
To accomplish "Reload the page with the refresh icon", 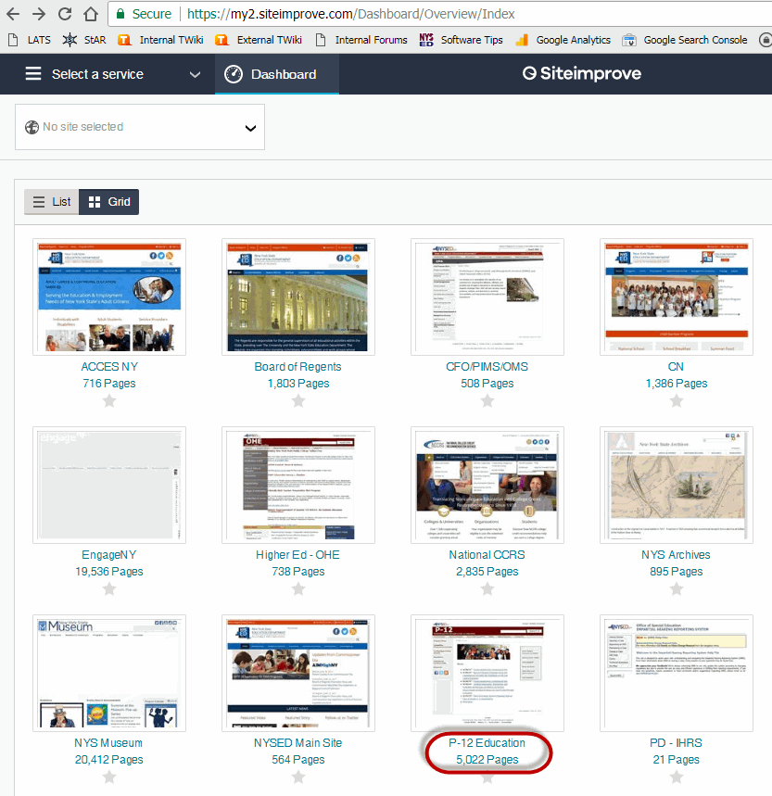I will pos(65,14).
